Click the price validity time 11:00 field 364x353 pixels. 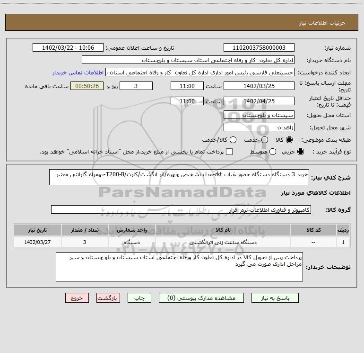[x=187, y=101]
